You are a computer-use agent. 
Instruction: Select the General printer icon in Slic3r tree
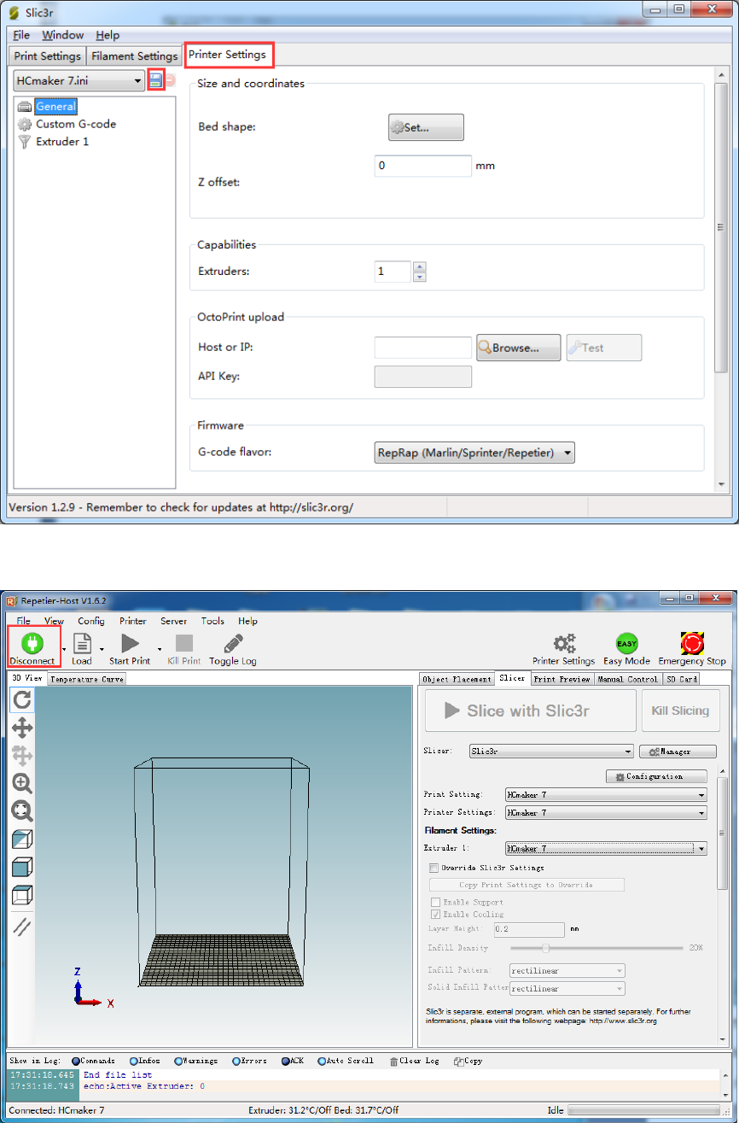point(25,107)
